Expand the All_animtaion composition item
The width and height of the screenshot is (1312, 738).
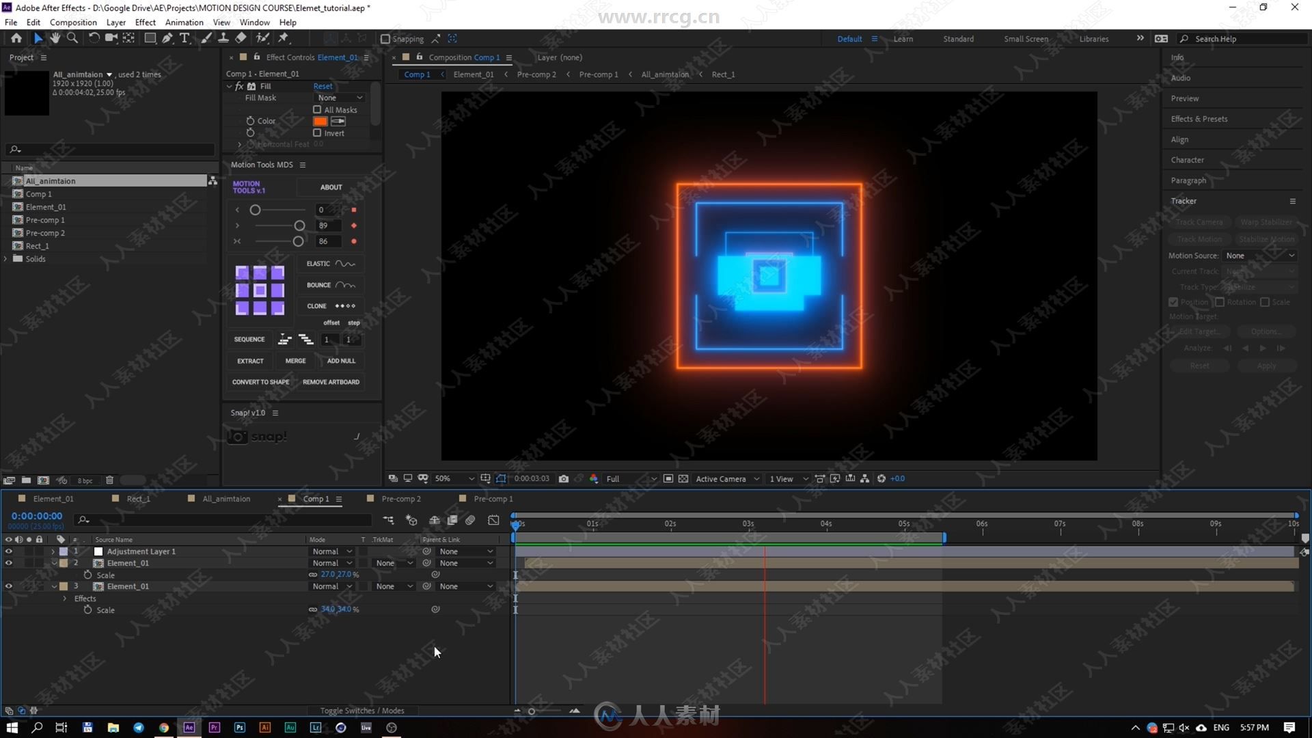click(x=9, y=180)
